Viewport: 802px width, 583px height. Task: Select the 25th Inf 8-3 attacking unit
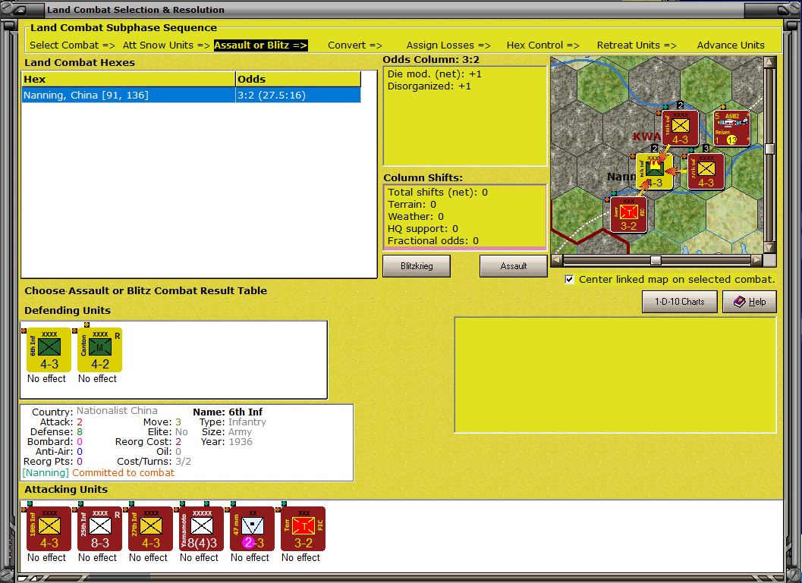99,528
